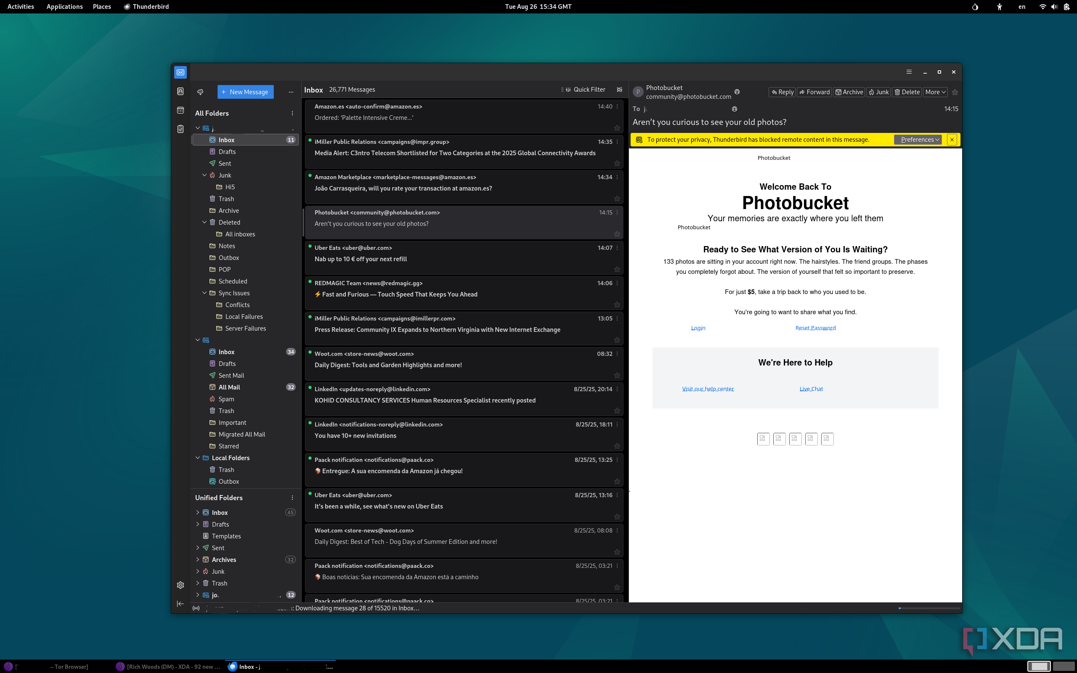Open the Applications menu
The width and height of the screenshot is (1077, 673).
64,7
